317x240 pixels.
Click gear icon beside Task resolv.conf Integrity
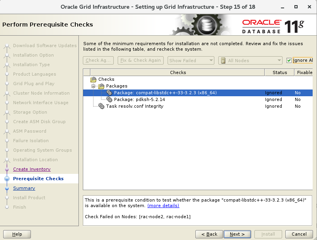[x=101, y=106]
